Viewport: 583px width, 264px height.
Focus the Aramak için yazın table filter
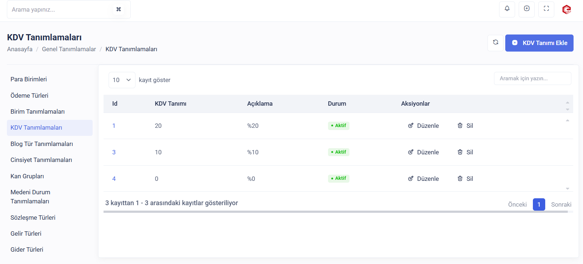[x=532, y=78]
